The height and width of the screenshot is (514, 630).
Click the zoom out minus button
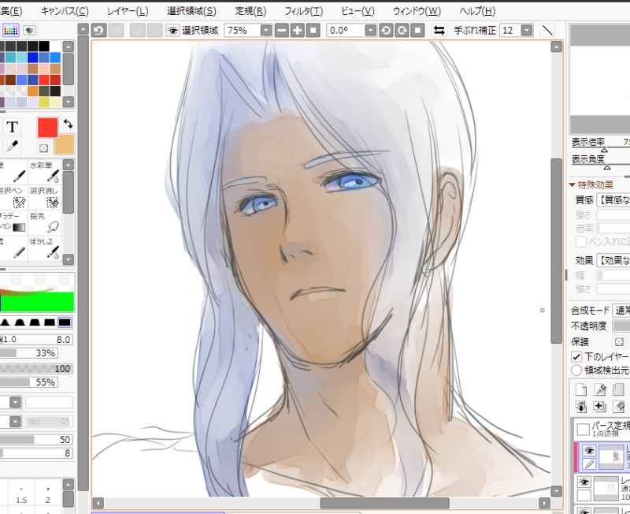282,31
